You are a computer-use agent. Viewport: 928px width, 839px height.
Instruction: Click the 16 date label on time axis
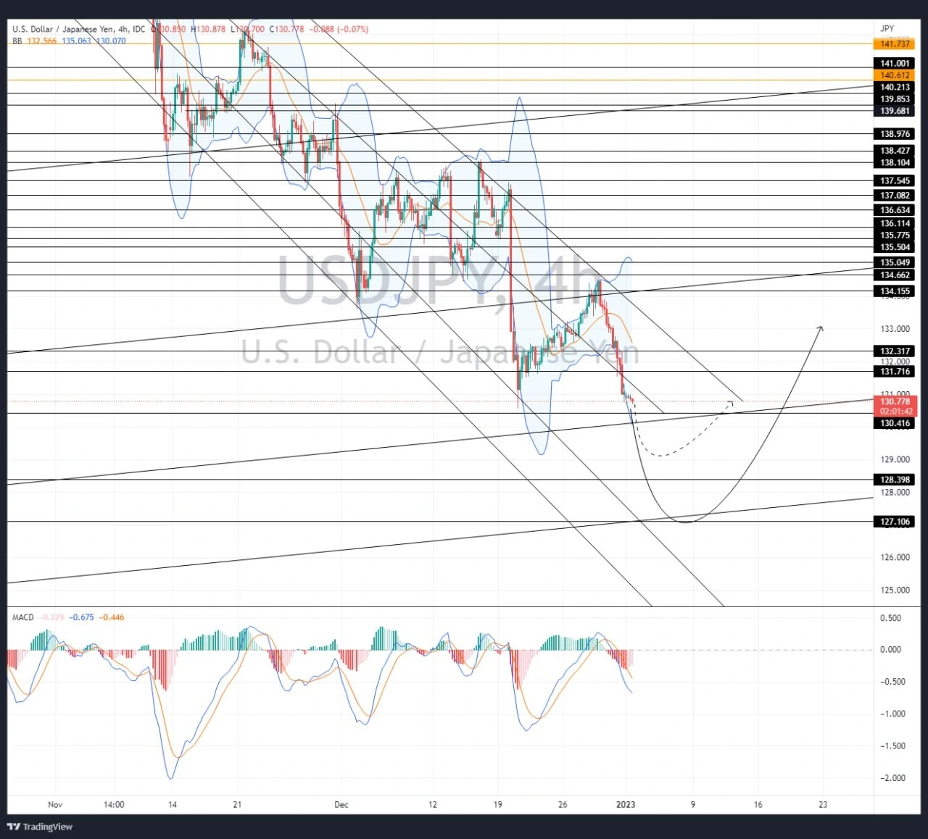click(758, 804)
